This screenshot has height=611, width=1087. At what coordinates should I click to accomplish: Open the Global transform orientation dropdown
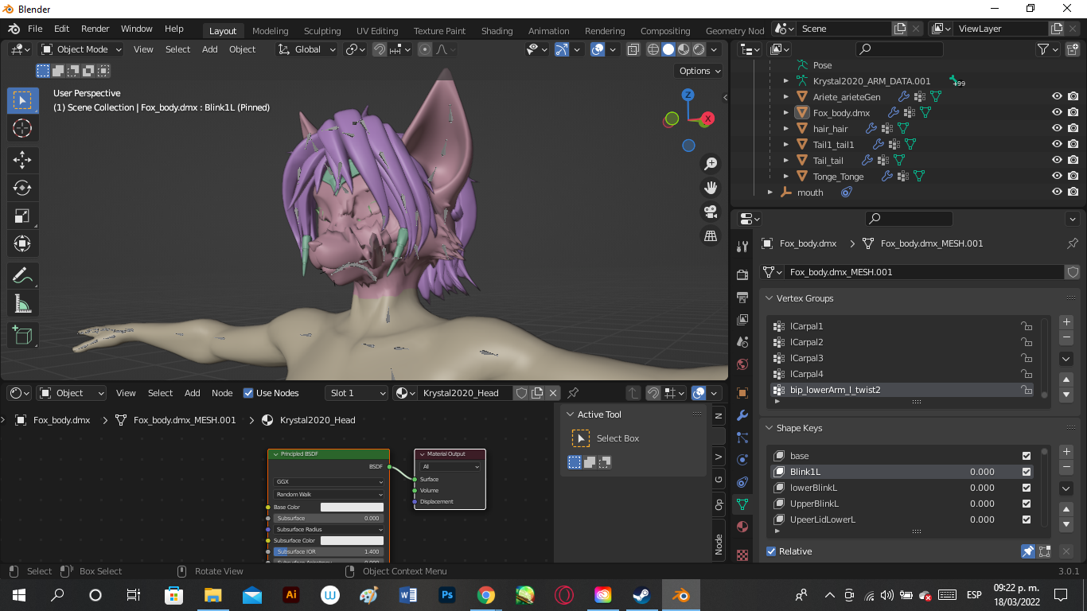pos(307,49)
